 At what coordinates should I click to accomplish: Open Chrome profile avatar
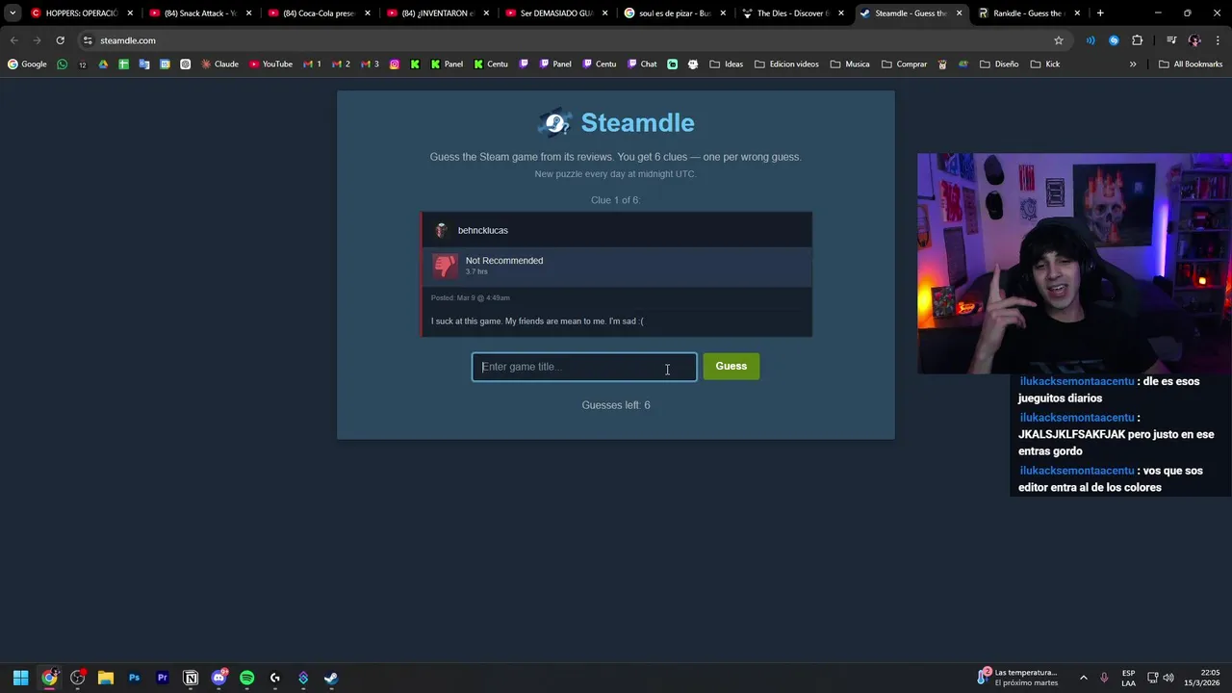coord(1194,40)
